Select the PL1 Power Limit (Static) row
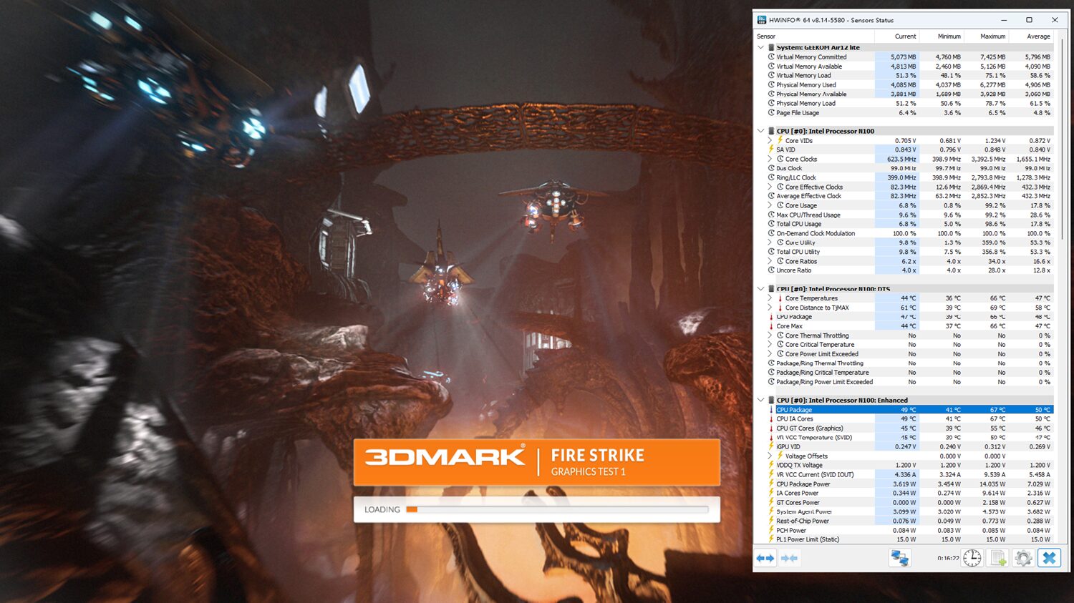 [909, 539]
